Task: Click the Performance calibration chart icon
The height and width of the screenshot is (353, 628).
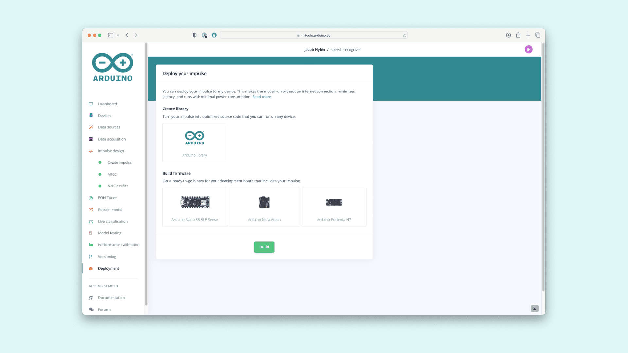Action: [91, 245]
